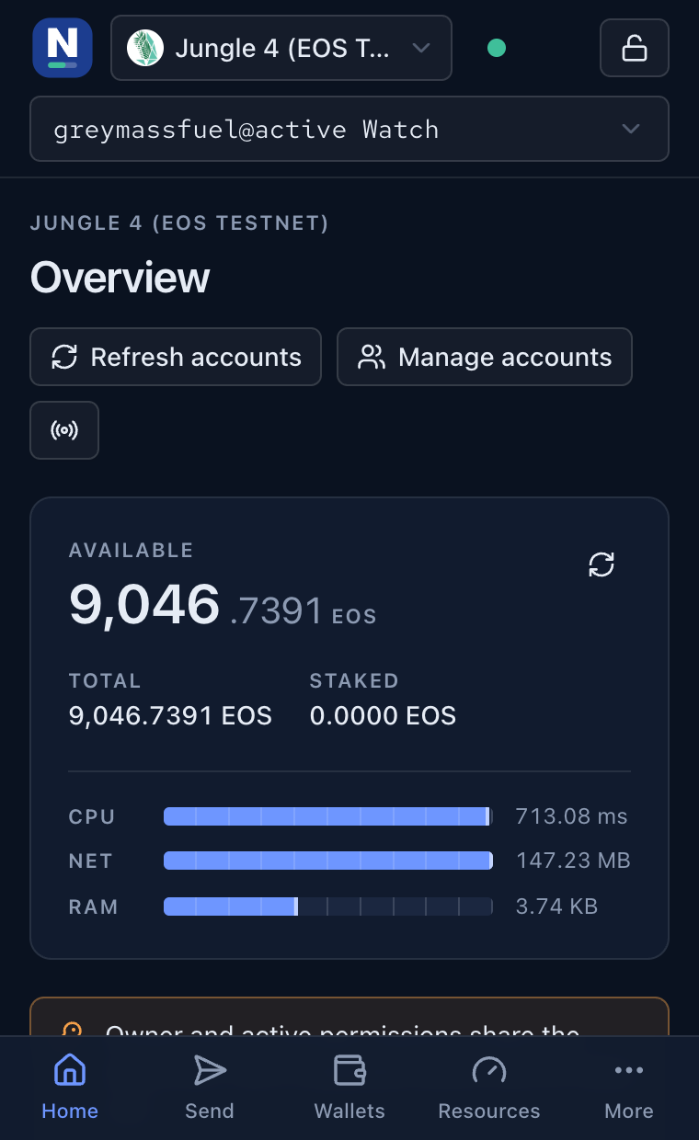699x1140 pixels.
Task: Click the 0.0000 EOS staked value
Action: coord(383,716)
